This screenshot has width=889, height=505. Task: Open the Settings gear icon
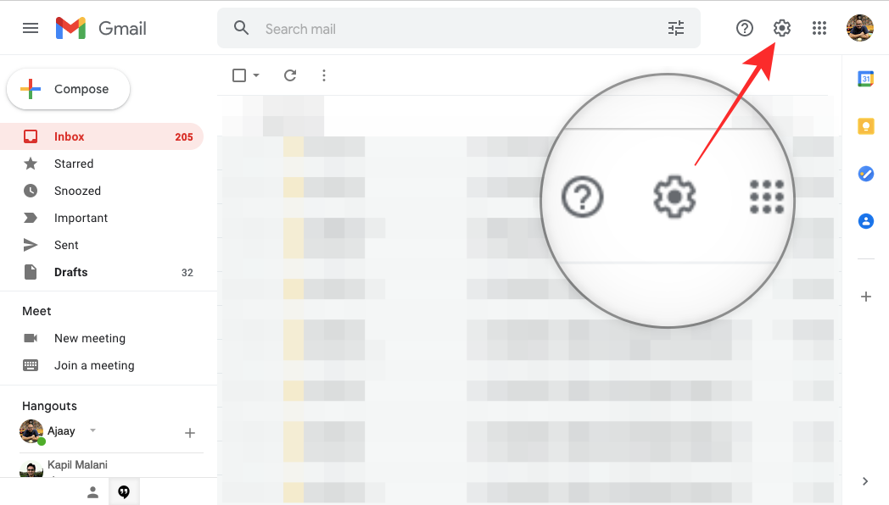point(782,28)
